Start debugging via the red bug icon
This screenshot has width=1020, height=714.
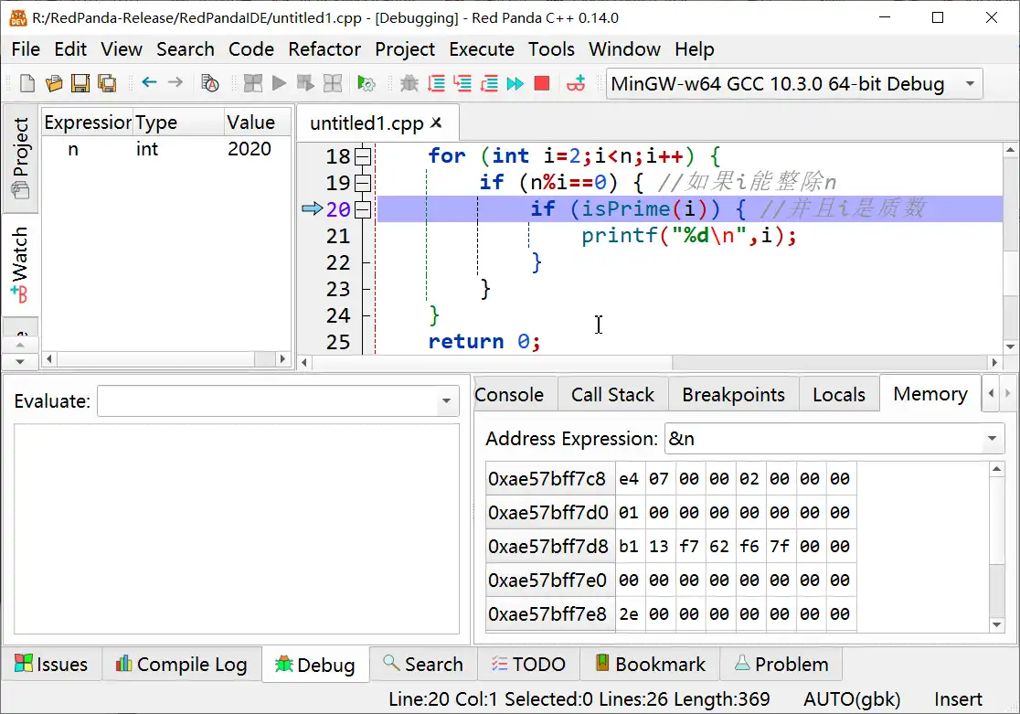click(409, 84)
